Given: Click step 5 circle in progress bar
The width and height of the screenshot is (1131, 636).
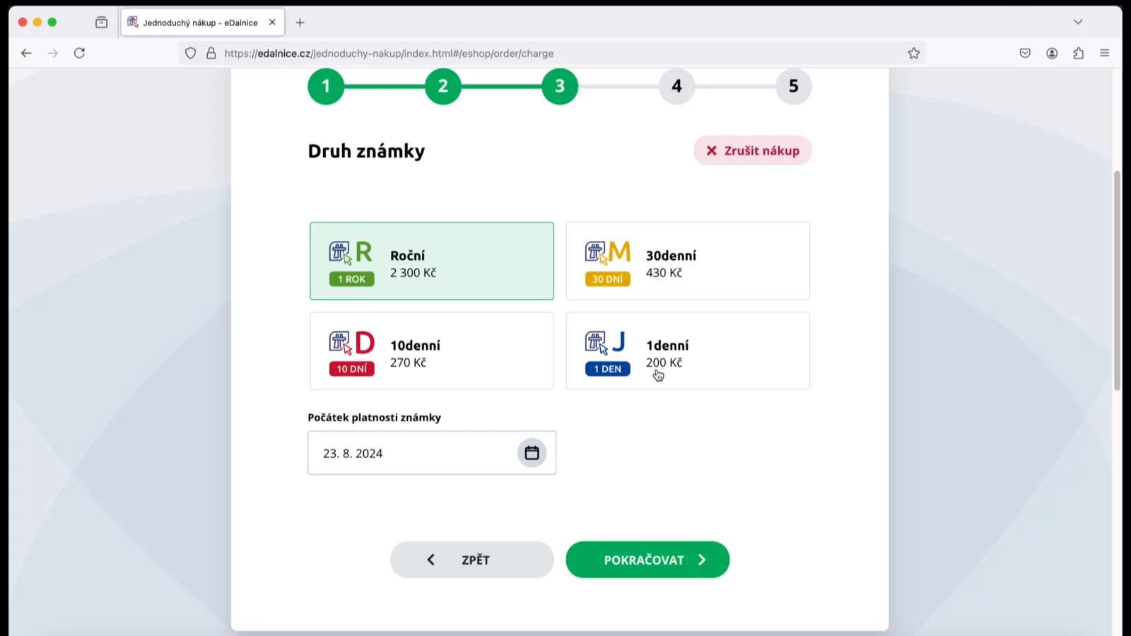Looking at the screenshot, I should click(794, 86).
